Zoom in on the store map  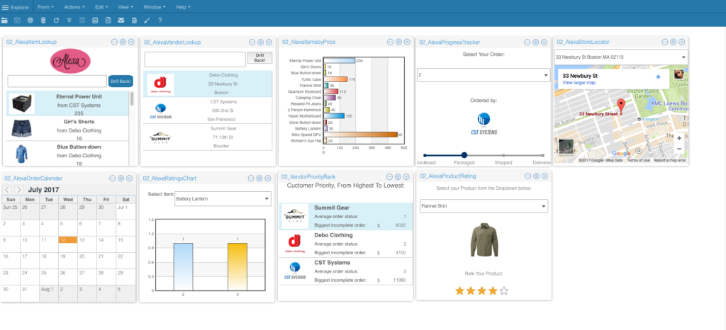point(678,138)
